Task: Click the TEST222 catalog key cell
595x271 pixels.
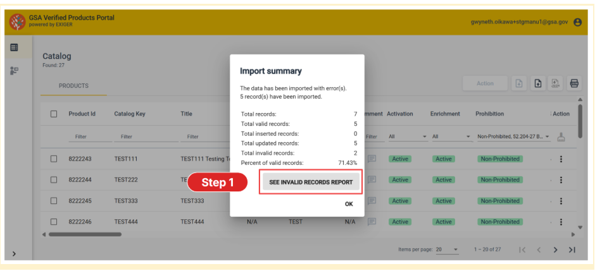Action: (x=125, y=180)
